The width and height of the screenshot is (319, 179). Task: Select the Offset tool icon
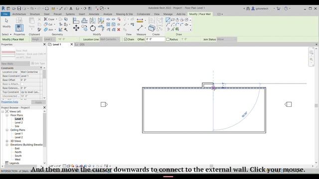pyautogui.click(x=84, y=20)
